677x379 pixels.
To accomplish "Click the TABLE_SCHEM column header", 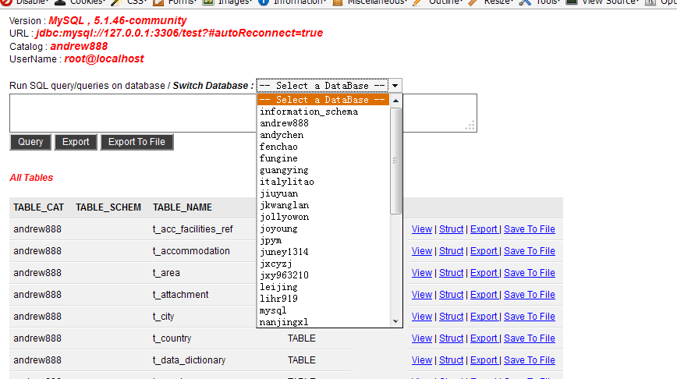I will 108,207.
